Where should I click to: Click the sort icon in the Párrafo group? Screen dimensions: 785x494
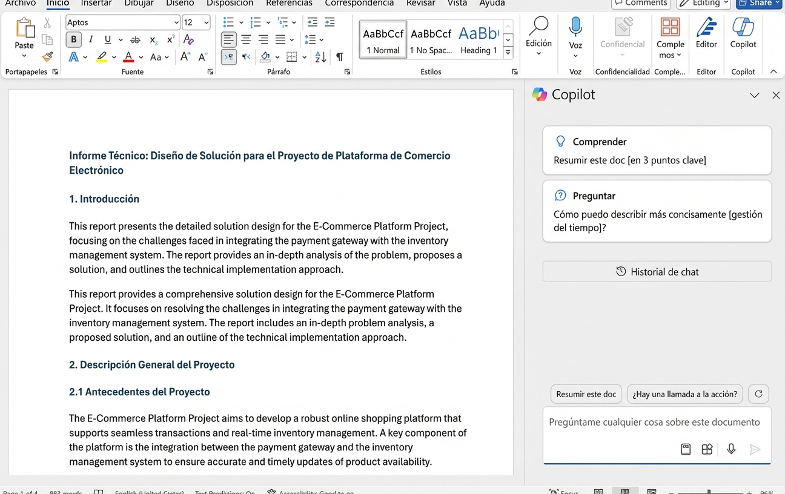[320, 57]
